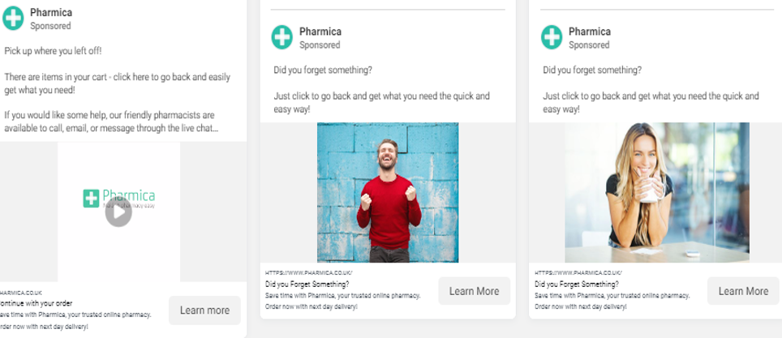Click "Did you Forget Something?" headline under the man image
The image size is (782, 338).
(x=307, y=285)
